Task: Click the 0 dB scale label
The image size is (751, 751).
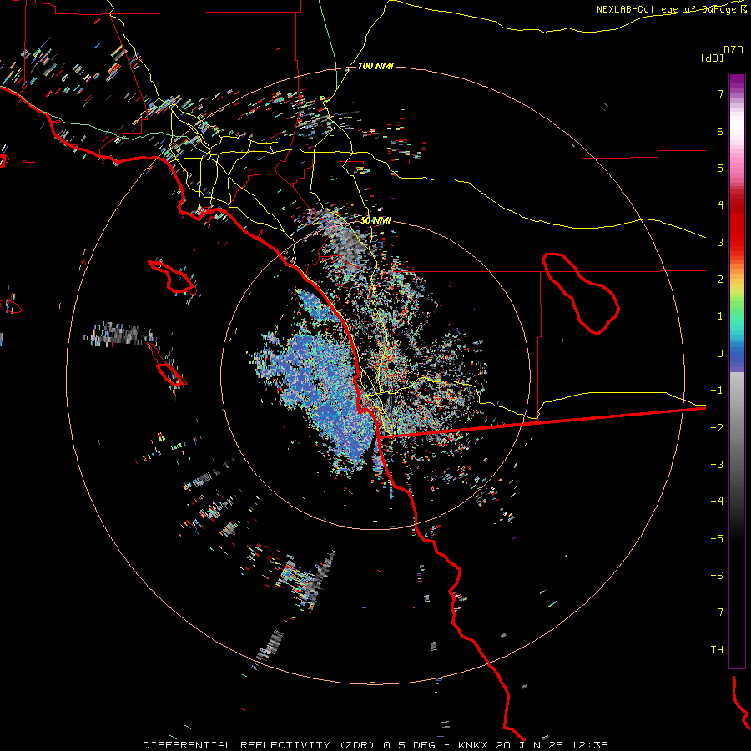Action: pyautogui.click(x=720, y=354)
